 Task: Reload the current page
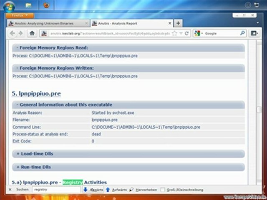coord(187,33)
